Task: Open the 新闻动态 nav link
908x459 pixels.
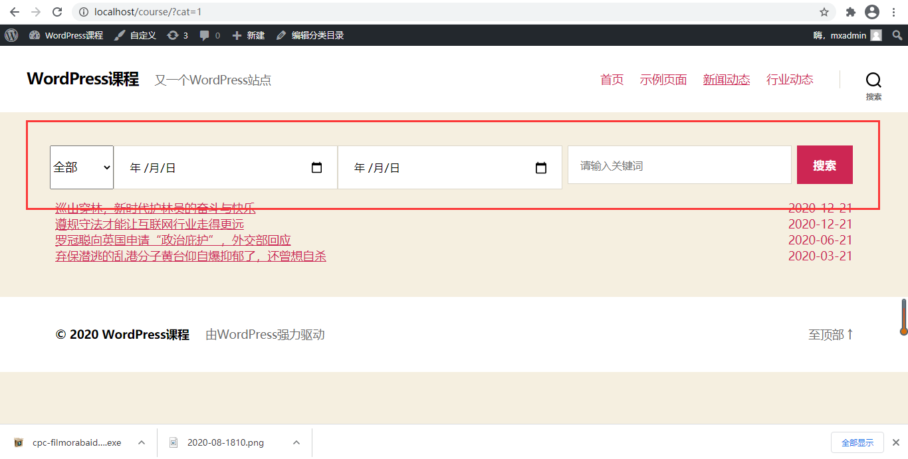Action: coord(727,80)
